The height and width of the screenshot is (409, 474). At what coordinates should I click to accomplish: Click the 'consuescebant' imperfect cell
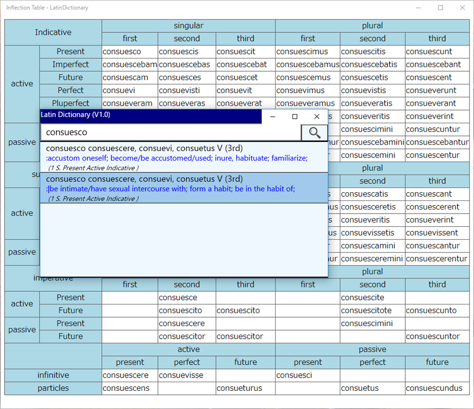click(x=437, y=65)
